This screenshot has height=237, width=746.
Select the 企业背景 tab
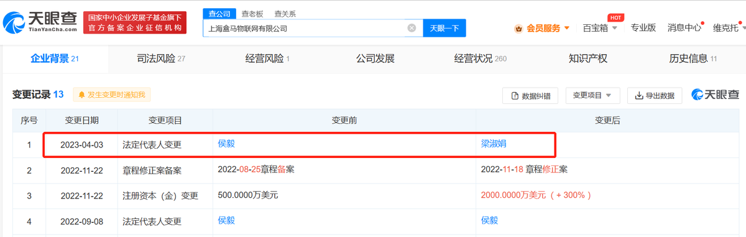[54, 59]
